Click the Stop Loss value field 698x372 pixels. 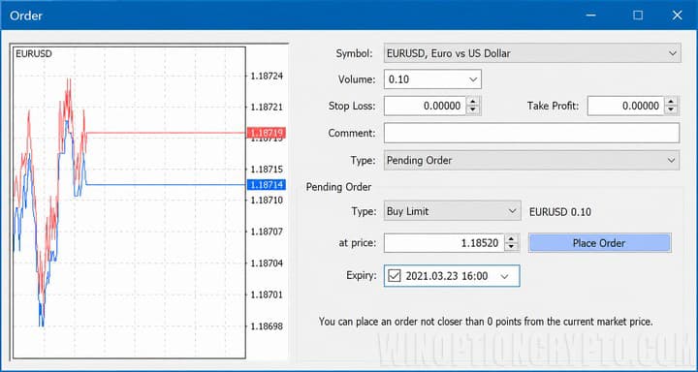click(425, 106)
